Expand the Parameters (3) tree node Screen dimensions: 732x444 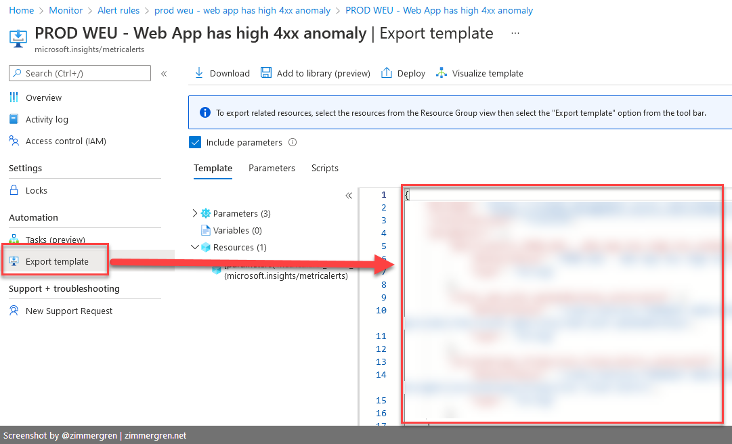pyautogui.click(x=195, y=213)
